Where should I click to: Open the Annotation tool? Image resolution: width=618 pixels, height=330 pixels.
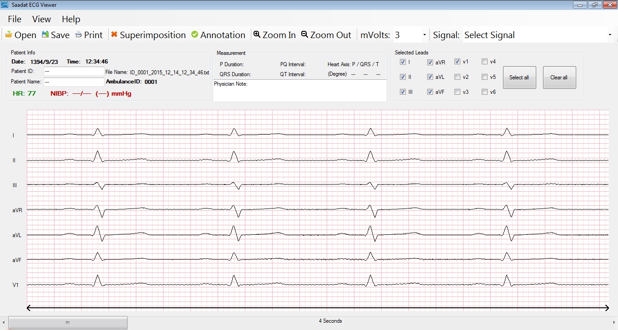point(218,34)
